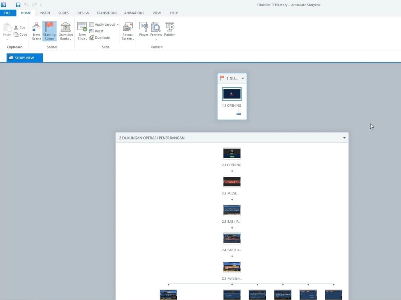This screenshot has width=401, height=300.
Task: Click the 2.1 OPENING slide label
Action: pyautogui.click(x=231, y=165)
